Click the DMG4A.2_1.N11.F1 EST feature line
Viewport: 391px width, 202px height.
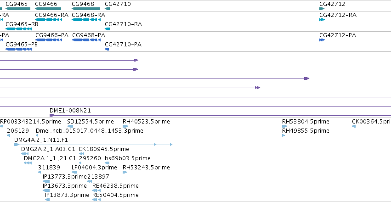tap(93, 145)
